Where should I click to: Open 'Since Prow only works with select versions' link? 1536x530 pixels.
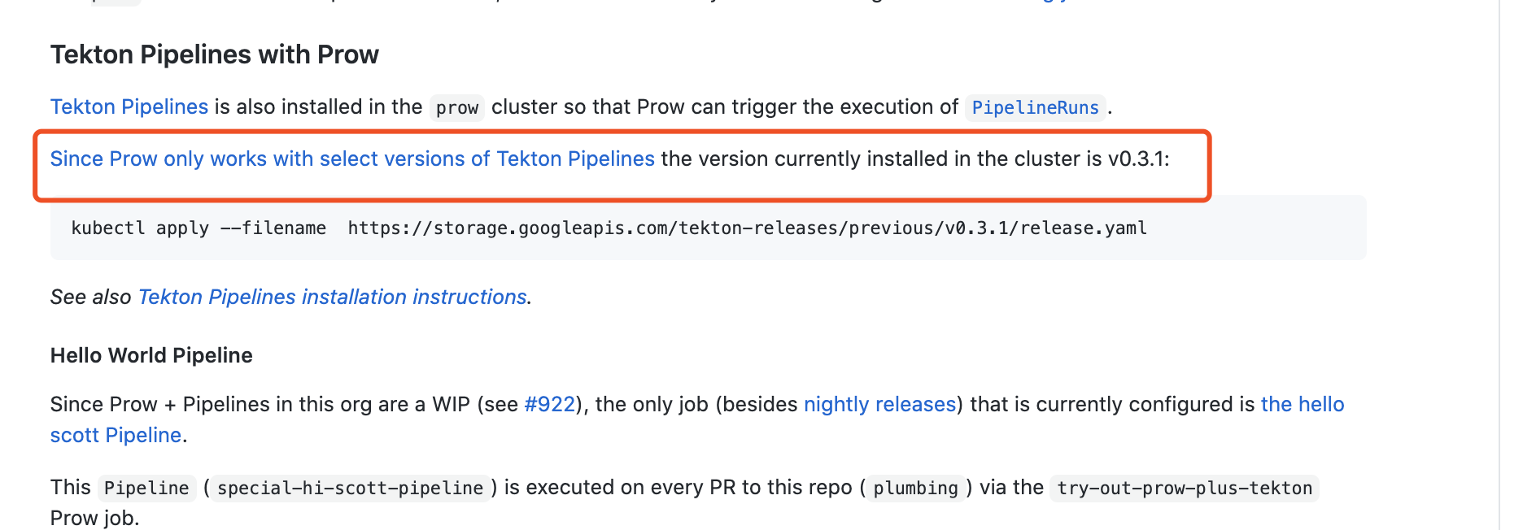[x=352, y=159]
